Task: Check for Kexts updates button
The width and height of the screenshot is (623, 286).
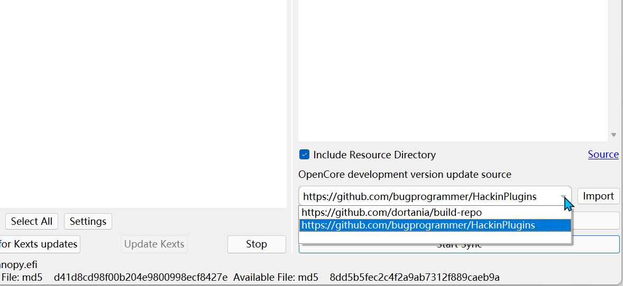Action: click(39, 244)
